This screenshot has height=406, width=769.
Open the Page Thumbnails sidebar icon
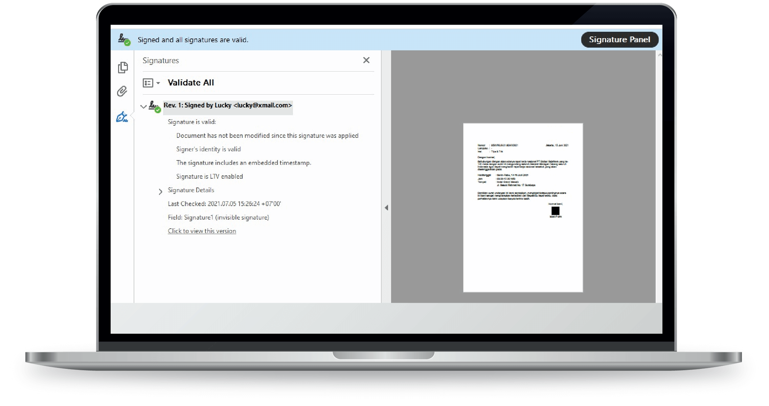point(123,68)
